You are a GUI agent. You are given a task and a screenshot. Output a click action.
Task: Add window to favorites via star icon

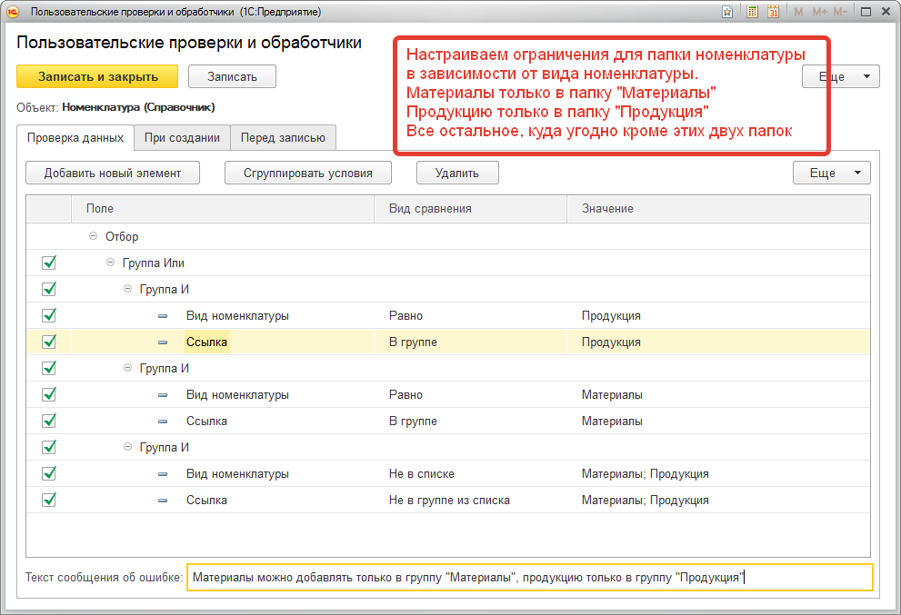click(727, 12)
